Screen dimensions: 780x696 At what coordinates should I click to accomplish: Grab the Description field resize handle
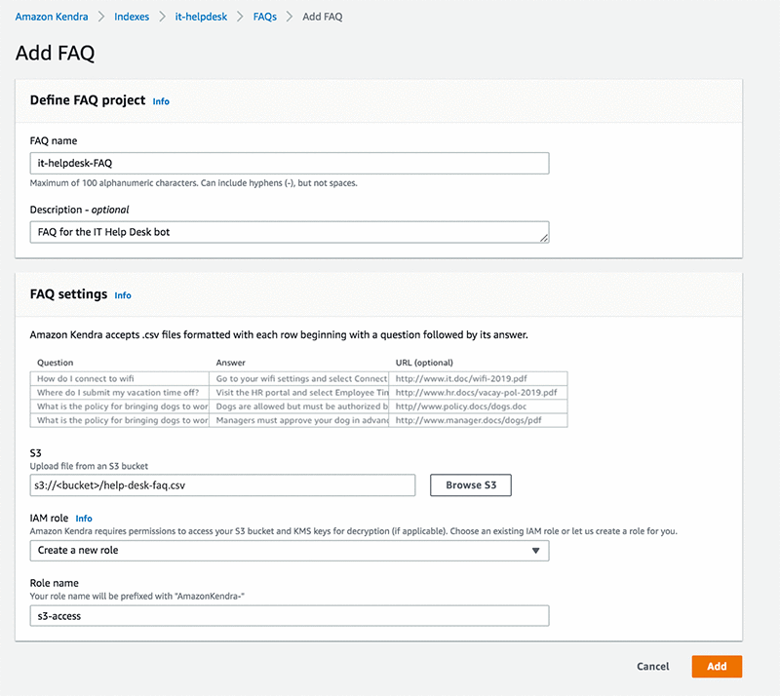click(x=544, y=237)
